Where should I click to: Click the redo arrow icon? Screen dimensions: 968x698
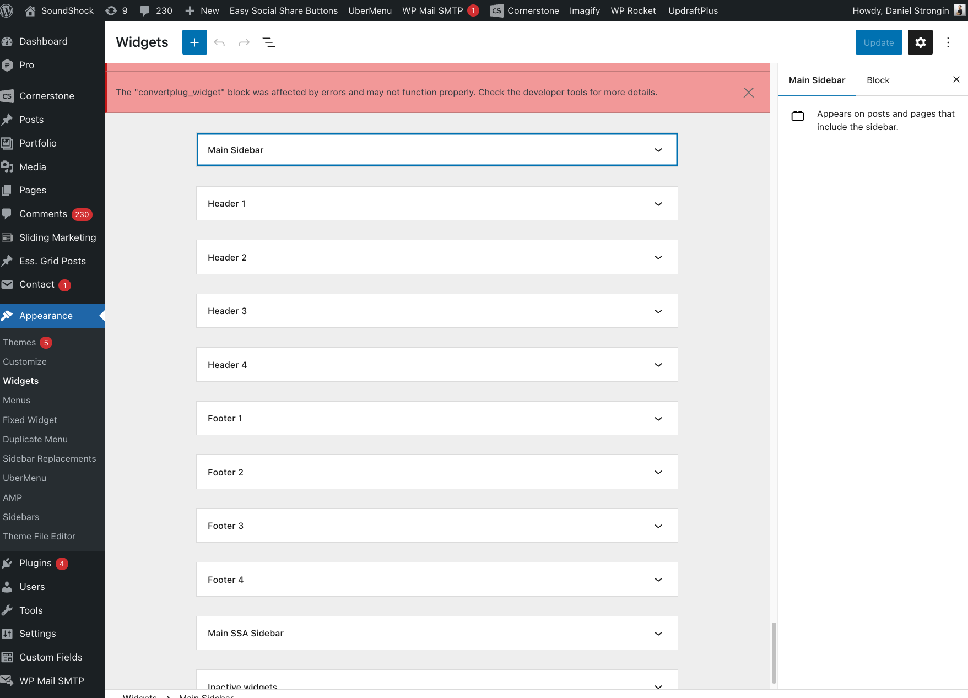(x=244, y=42)
